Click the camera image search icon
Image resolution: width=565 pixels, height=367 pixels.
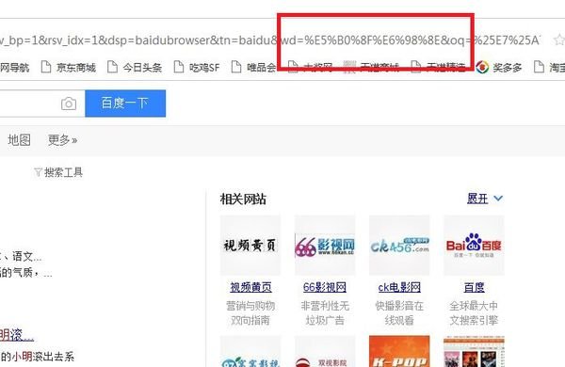[x=69, y=104]
